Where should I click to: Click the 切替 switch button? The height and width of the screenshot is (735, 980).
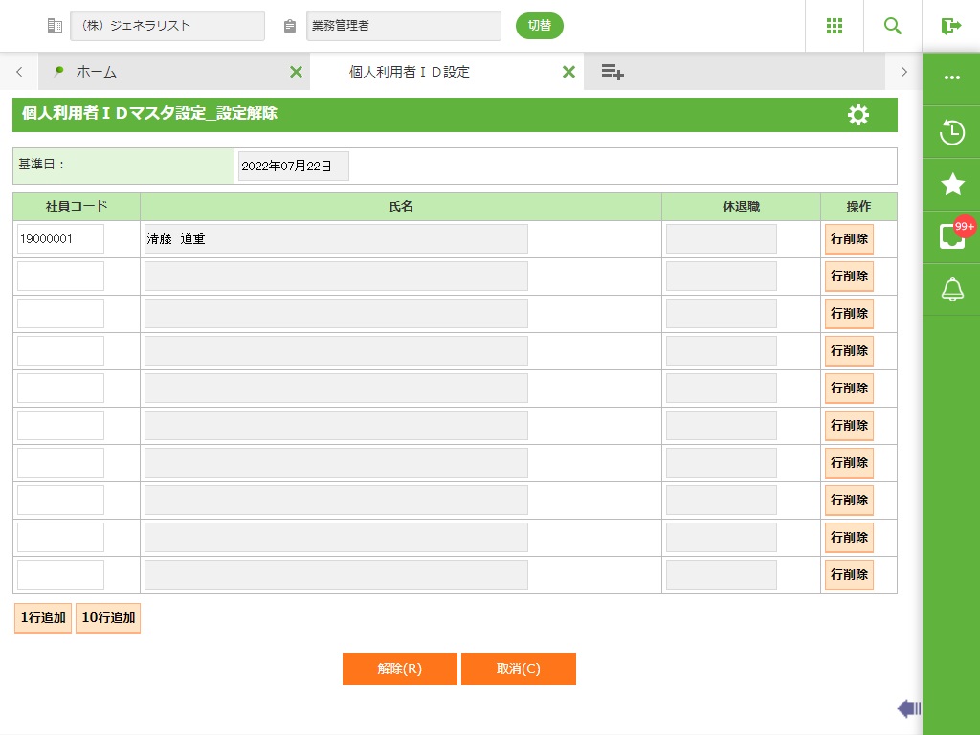point(540,26)
